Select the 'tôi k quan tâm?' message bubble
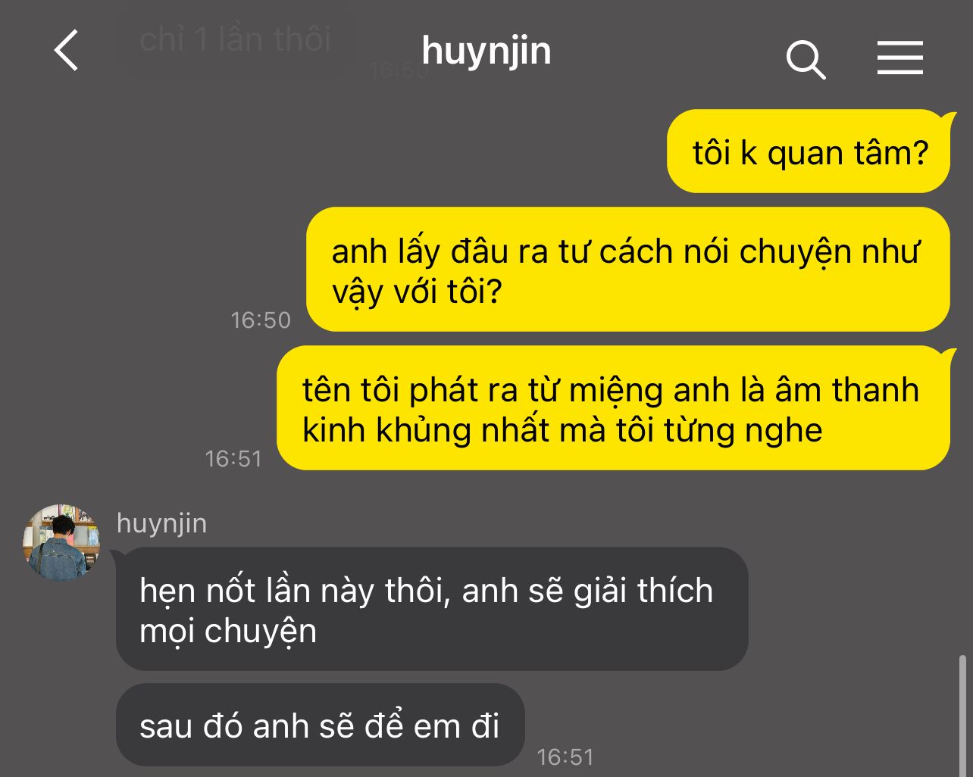This screenshot has width=973, height=777. [809, 151]
